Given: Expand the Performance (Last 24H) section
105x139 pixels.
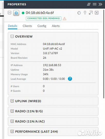Looking at the screenshot, I should (x=12, y=131).
